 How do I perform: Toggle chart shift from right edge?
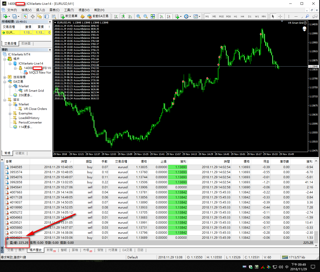coord(169,16)
